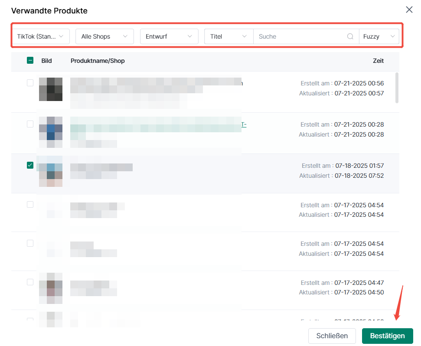Click the Schließen button
This screenshot has width=421, height=346.
[x=332, y=336]
